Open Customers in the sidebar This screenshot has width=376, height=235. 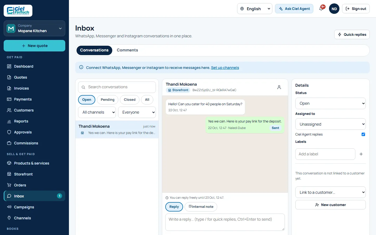click(34, 110)
